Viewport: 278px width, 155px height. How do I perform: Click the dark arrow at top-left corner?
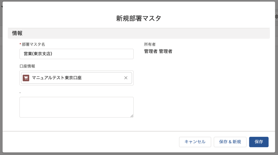coord(2,7)
